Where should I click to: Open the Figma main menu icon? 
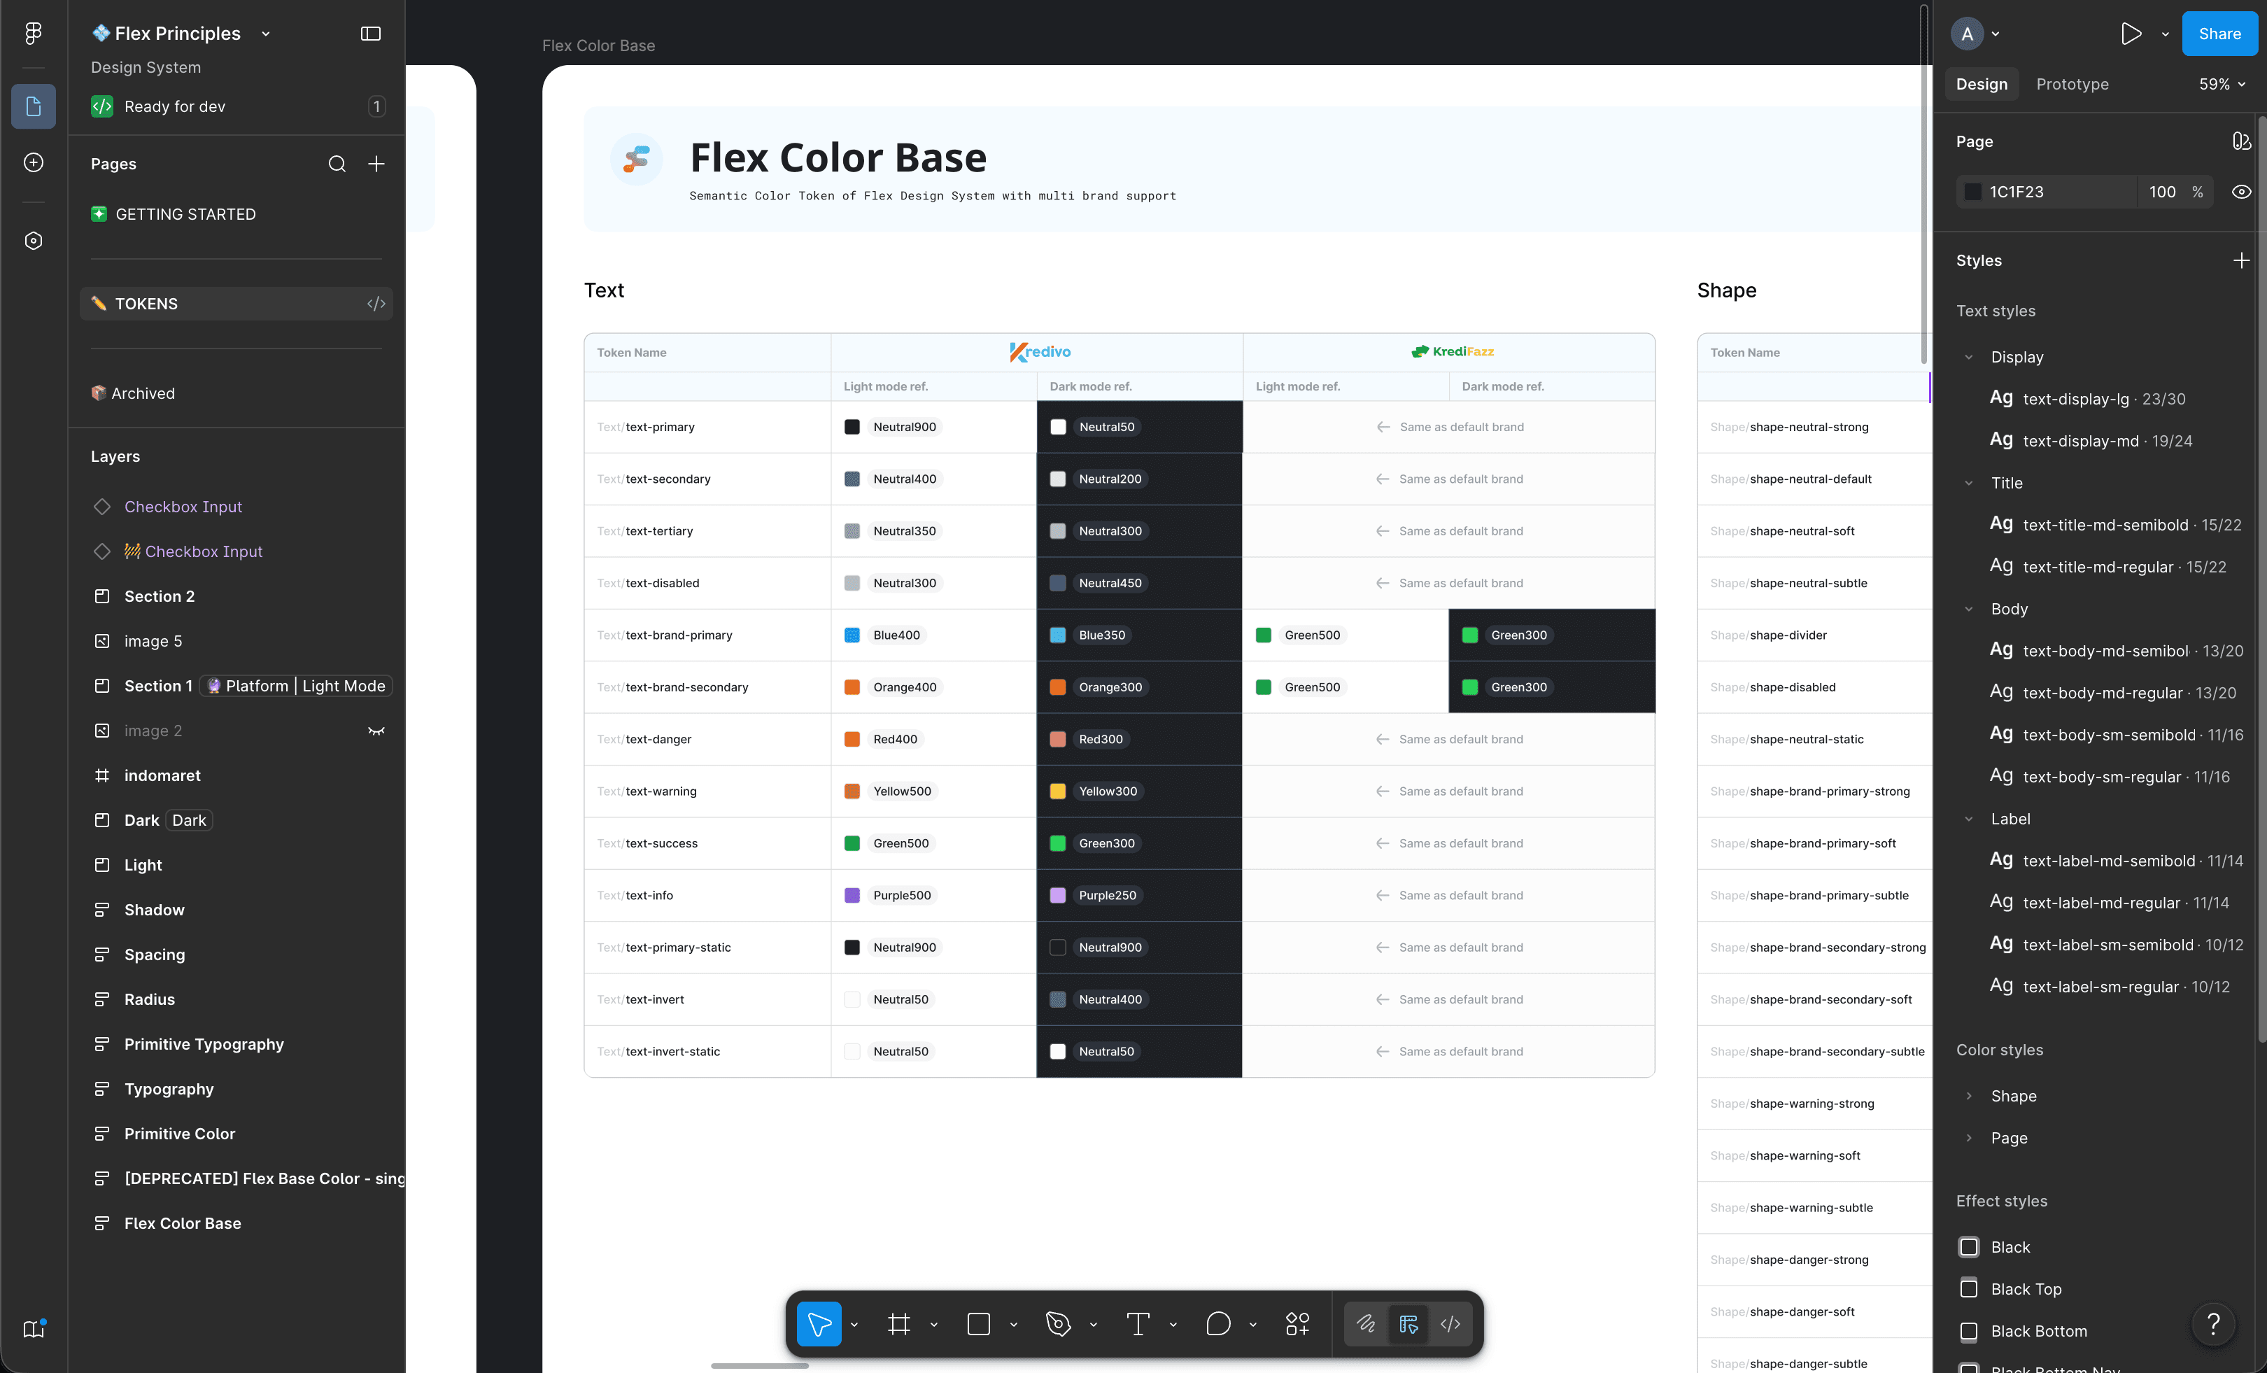[33, 33]
